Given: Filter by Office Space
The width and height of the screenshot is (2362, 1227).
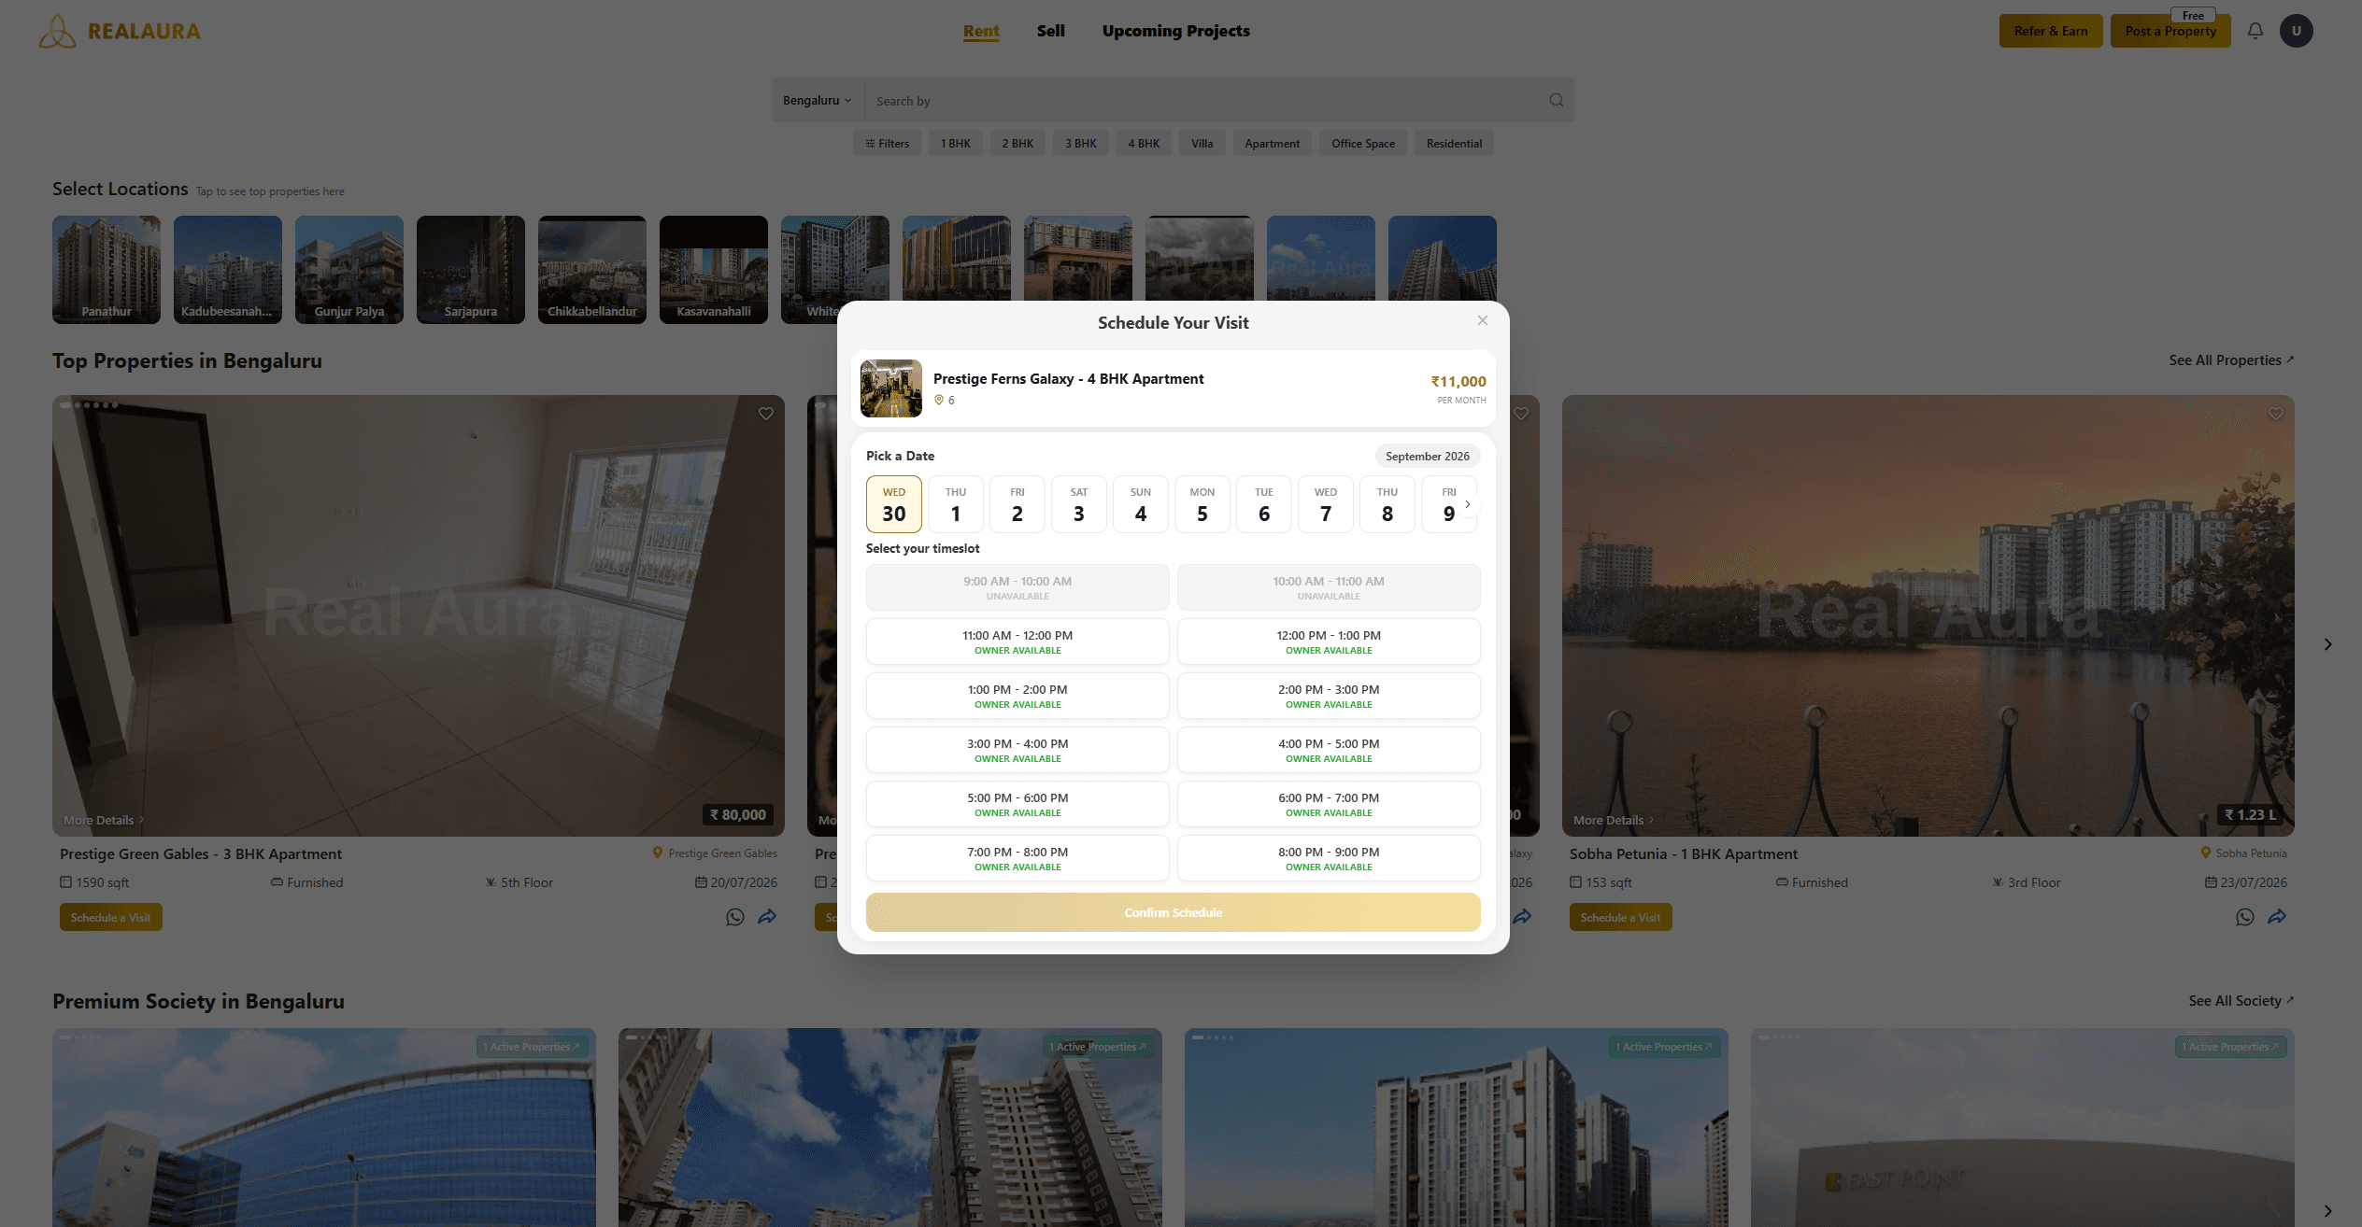Looking at the screenshot, I should [x=1362, y=143].
